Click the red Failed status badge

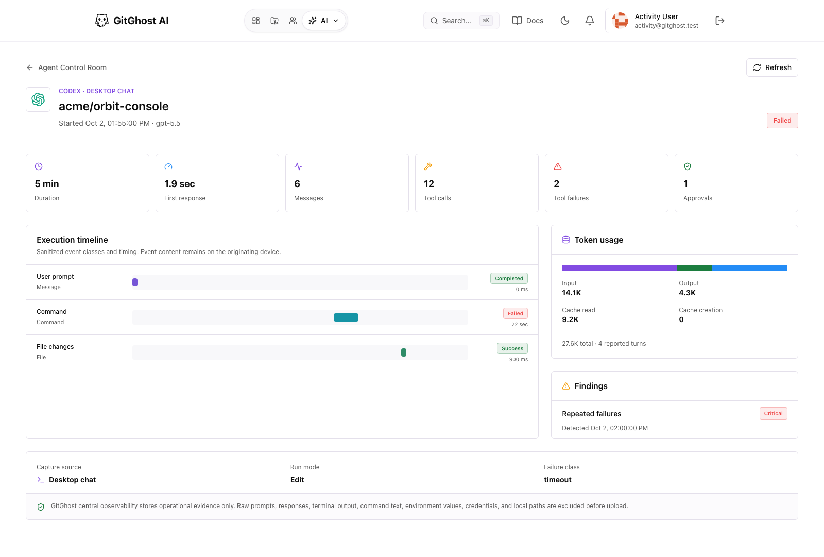pyautogui.click(x=782, y=121)
